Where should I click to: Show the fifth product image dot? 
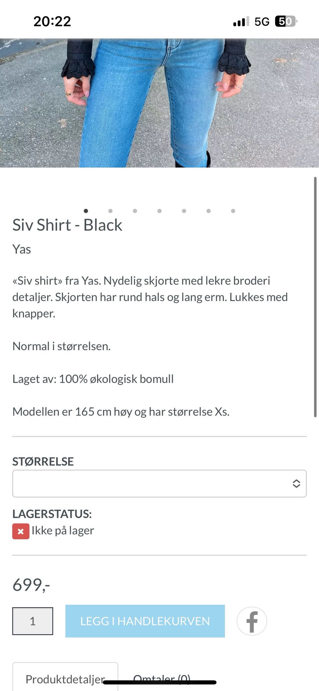184,211
